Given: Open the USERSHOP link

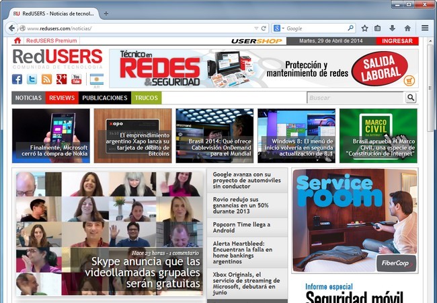Looking at the screenshot, I should [x=257, y=41].
